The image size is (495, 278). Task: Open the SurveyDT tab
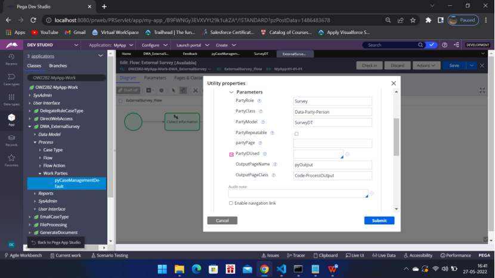pyautogui.click(x=261, y=54)
